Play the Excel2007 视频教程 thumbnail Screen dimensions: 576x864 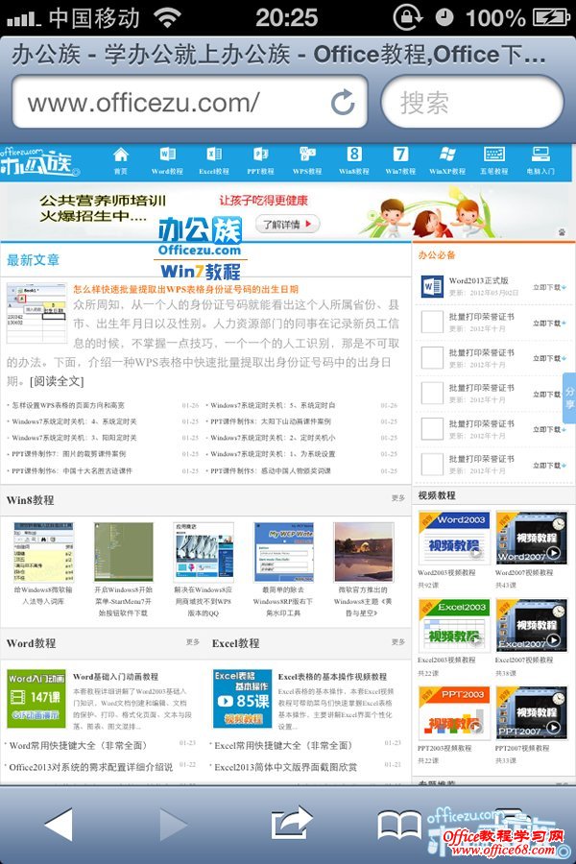coord(531,625)
